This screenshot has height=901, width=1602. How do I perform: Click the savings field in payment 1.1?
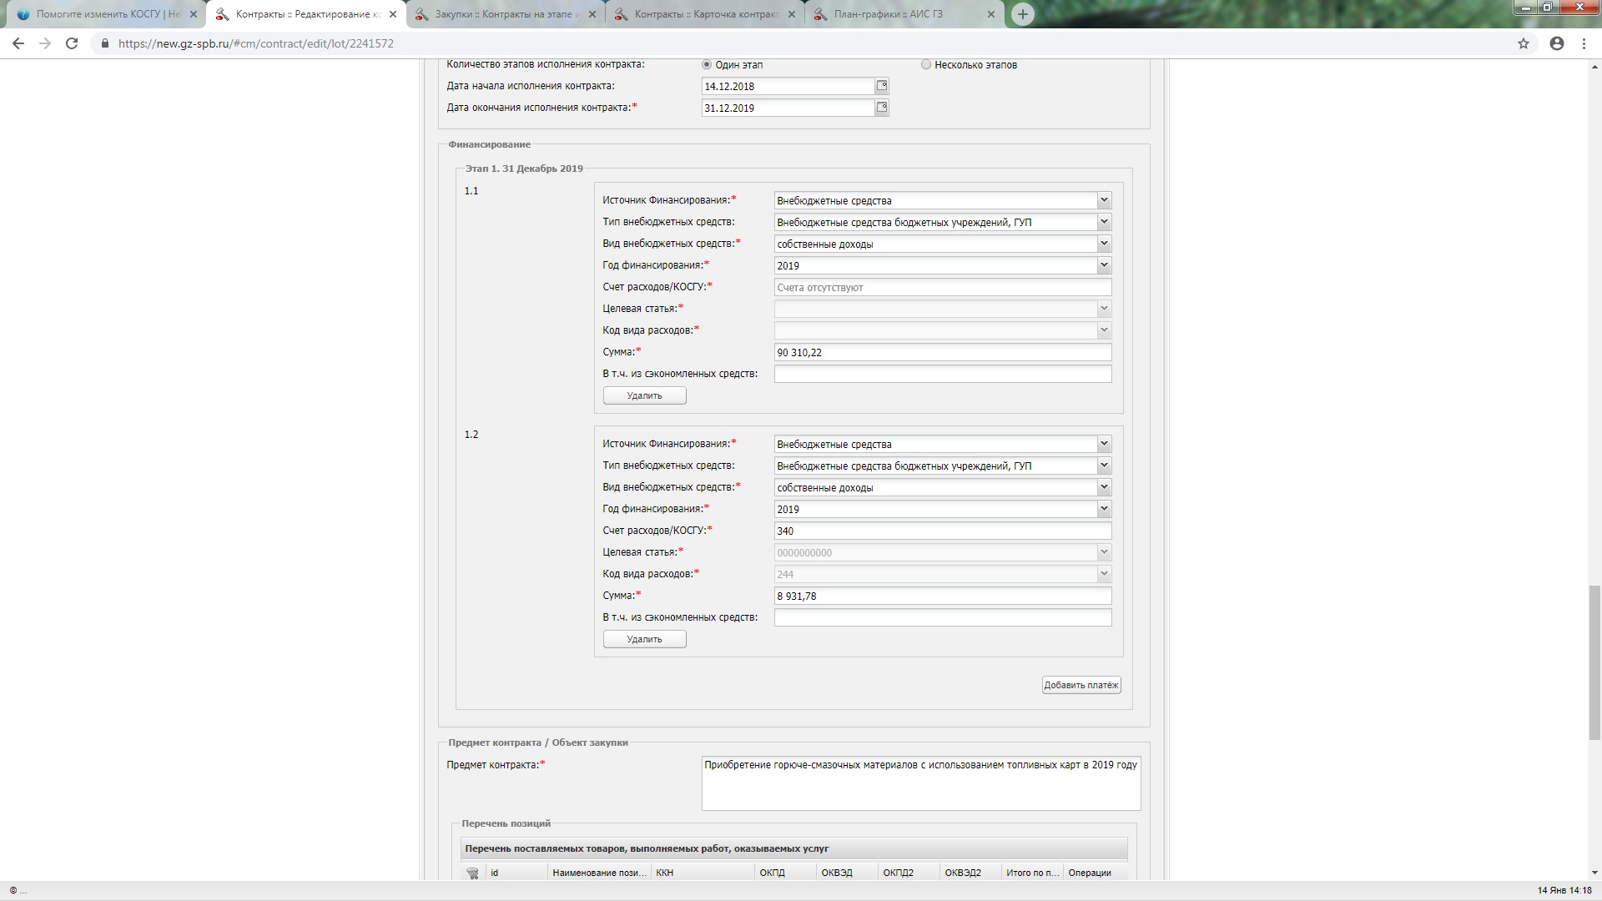coord(943,374)
